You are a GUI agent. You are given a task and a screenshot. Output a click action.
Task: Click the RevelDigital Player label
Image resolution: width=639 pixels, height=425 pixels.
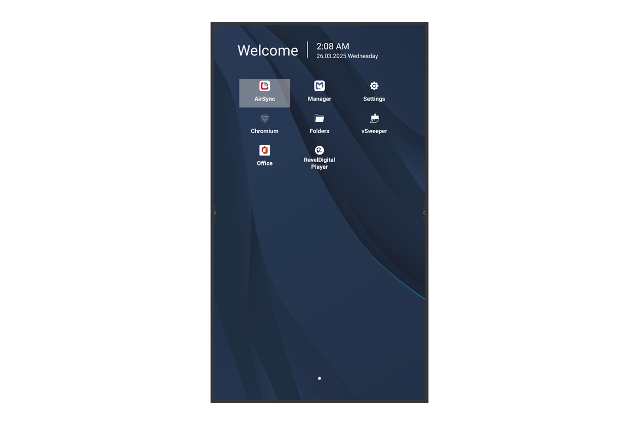[319, 163]
